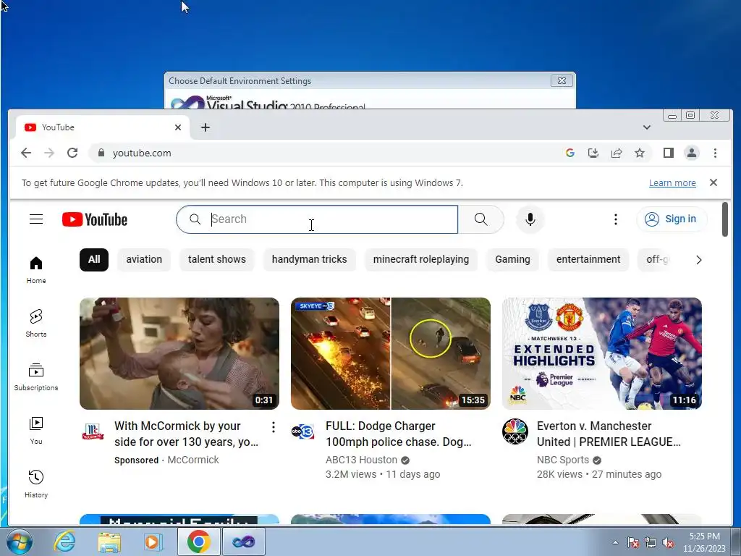Image resolution: width=741 pixels, height=556 pixels.
Task: Open Everton v. Manchester United video title
Action: coord(609,434)
